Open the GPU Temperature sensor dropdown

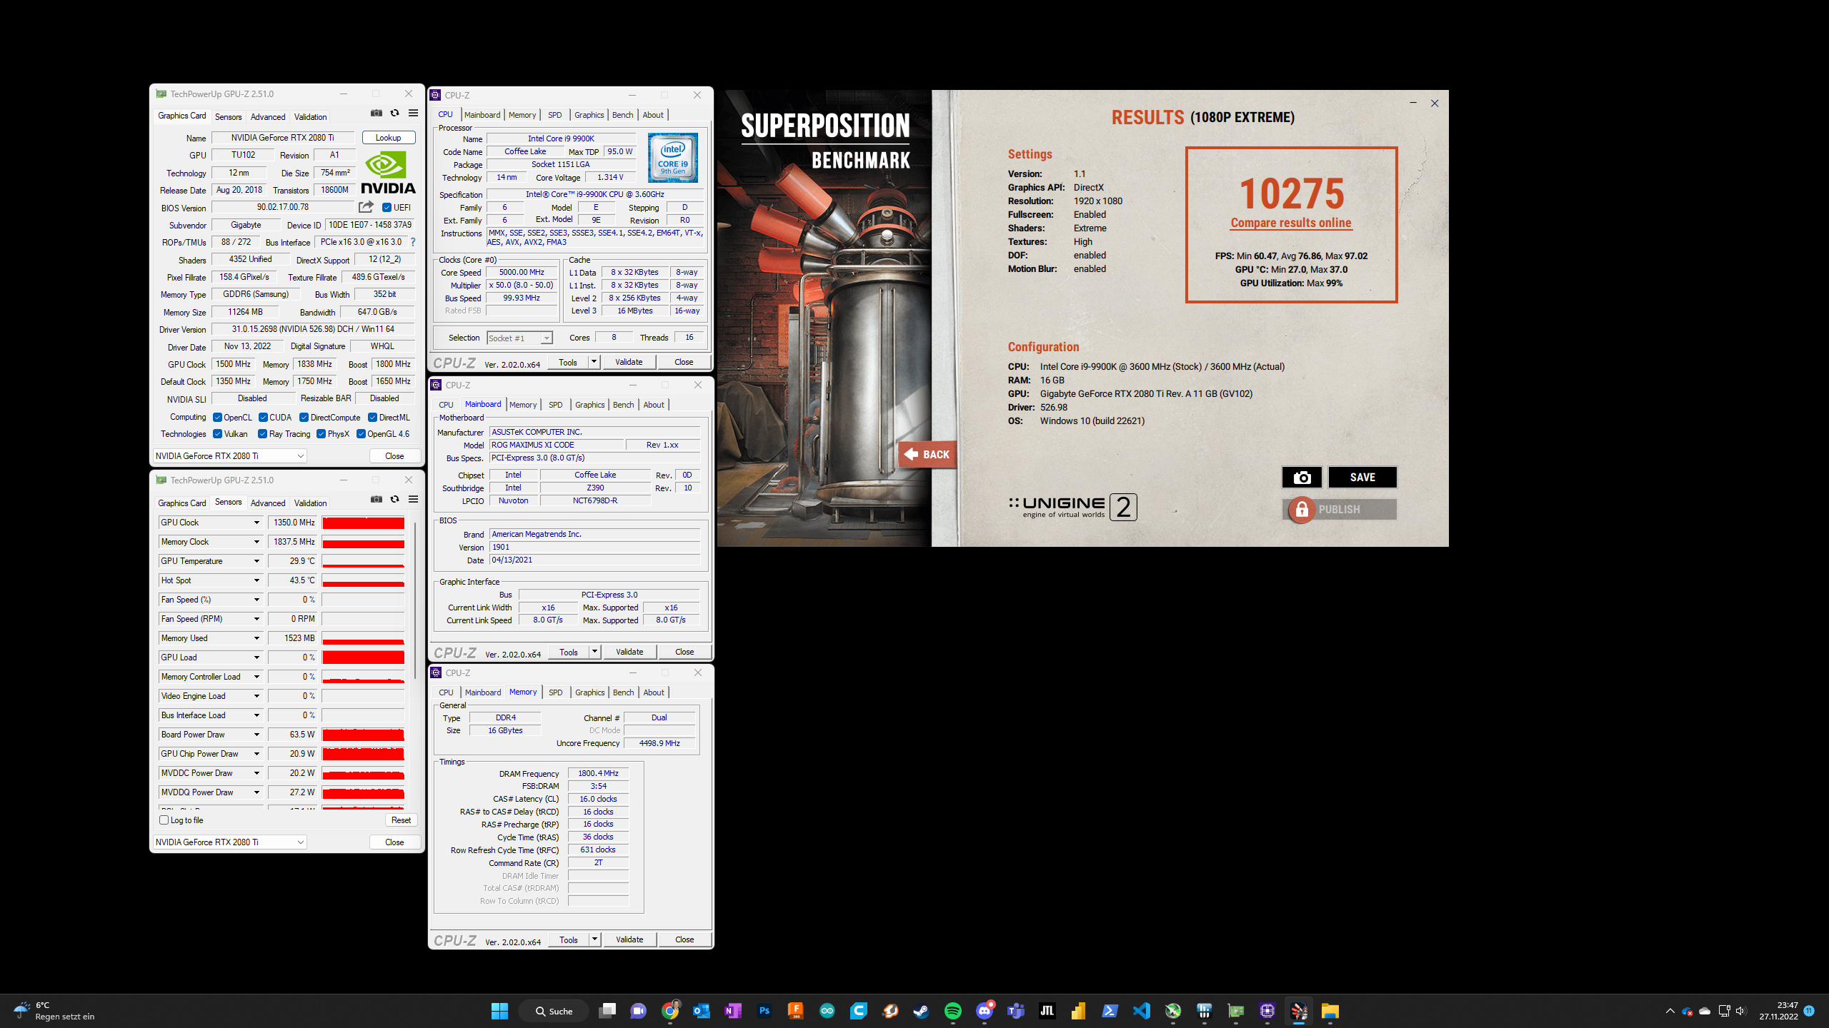[256, 561]
